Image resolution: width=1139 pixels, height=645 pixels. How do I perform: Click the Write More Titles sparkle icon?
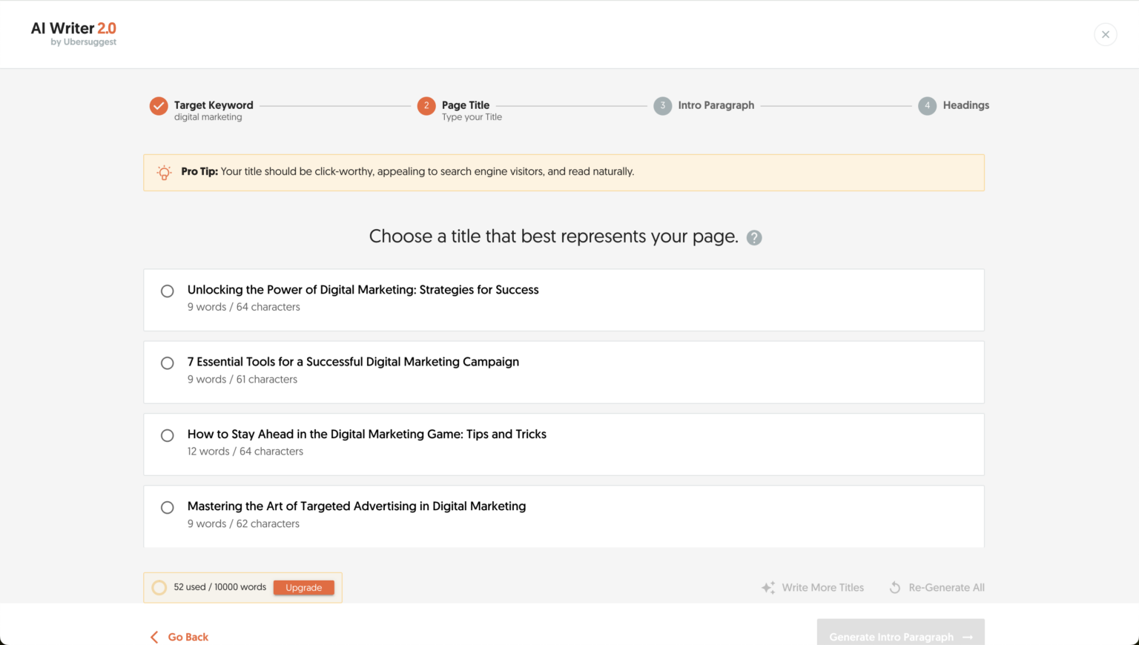click(x=767, y=587)
